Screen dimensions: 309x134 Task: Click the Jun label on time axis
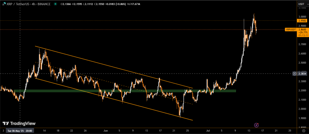coord(105,131)
